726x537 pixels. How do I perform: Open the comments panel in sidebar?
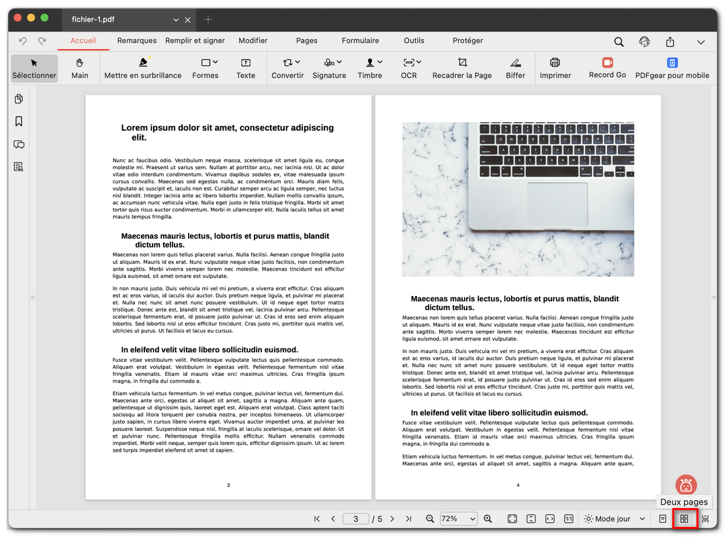pyautogui.click(x=19, y=144)
